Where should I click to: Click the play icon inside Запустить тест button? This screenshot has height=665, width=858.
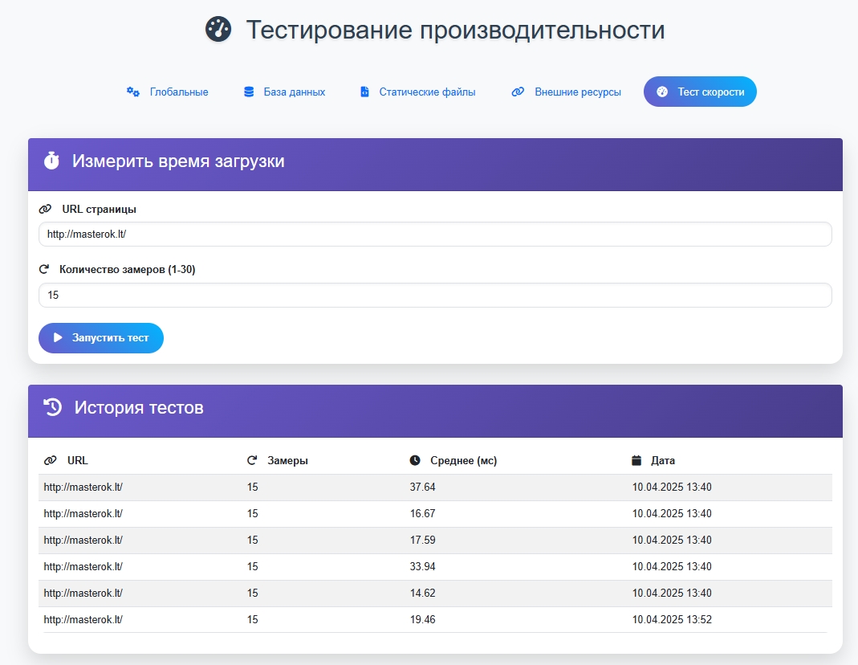pyautogui.click(x=56, y=338)
